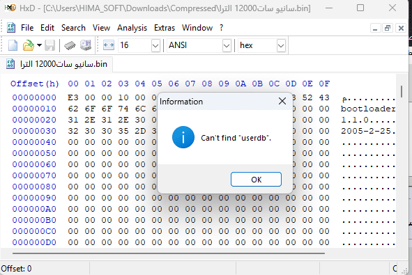Viewport: 412px width, 275px height.
Task: Select the .bin file tab
Action: coord(56,64)
